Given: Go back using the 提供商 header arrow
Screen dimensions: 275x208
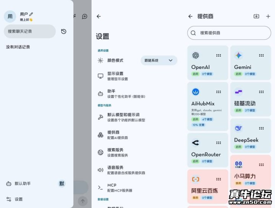Looking at the screenshot, I should coord(190,16).
